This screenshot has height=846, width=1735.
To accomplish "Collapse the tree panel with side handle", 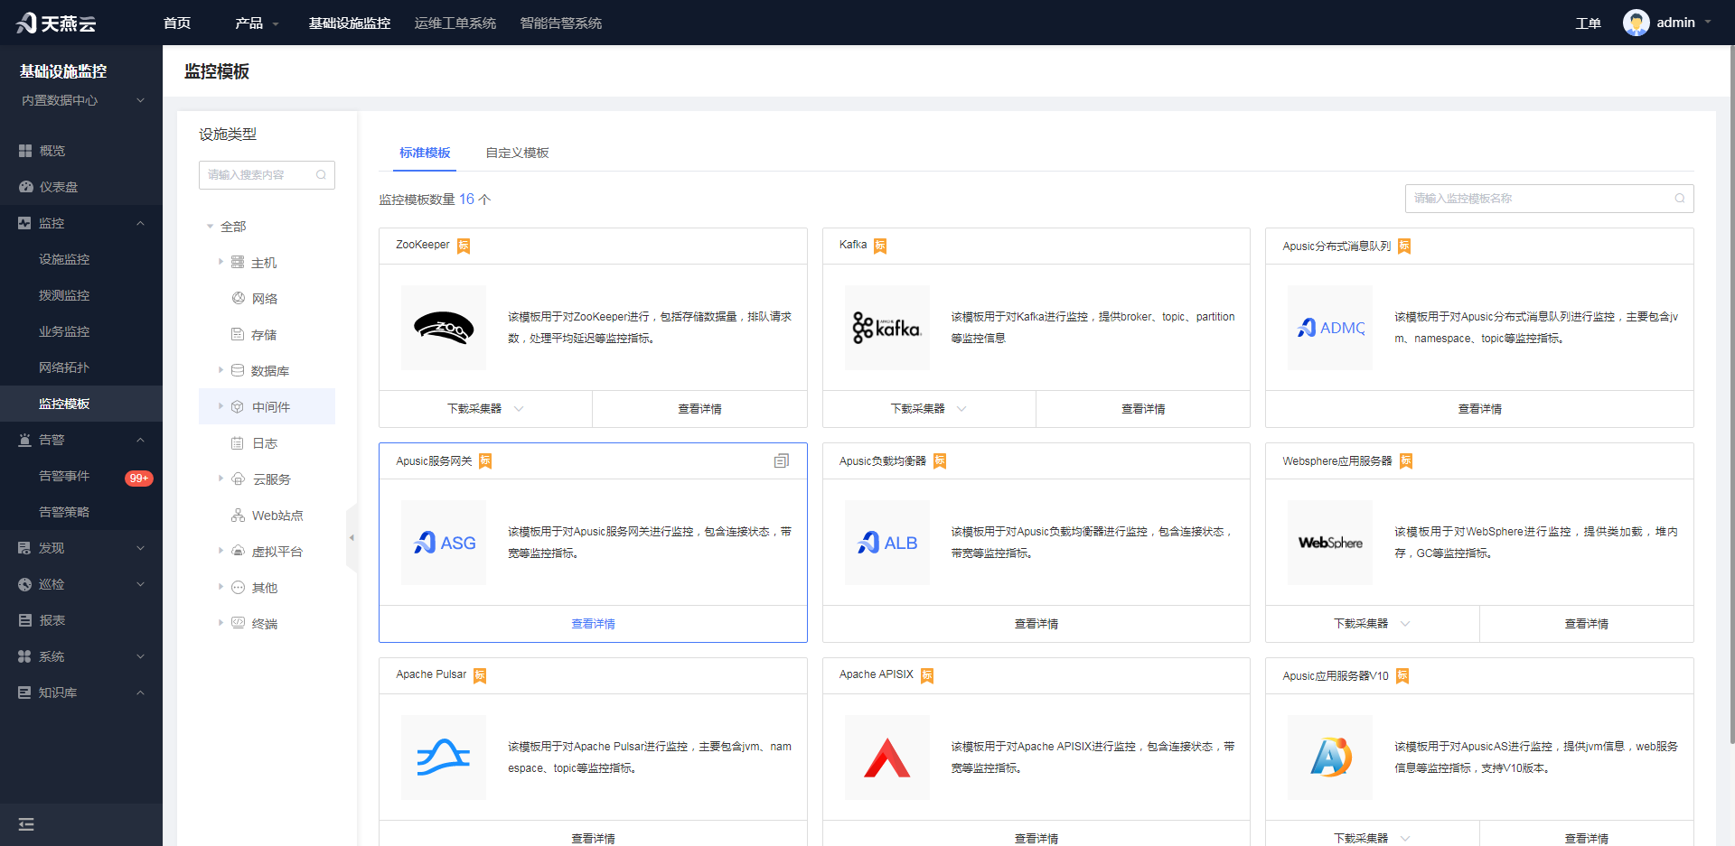I will click(x=352, y=538).
